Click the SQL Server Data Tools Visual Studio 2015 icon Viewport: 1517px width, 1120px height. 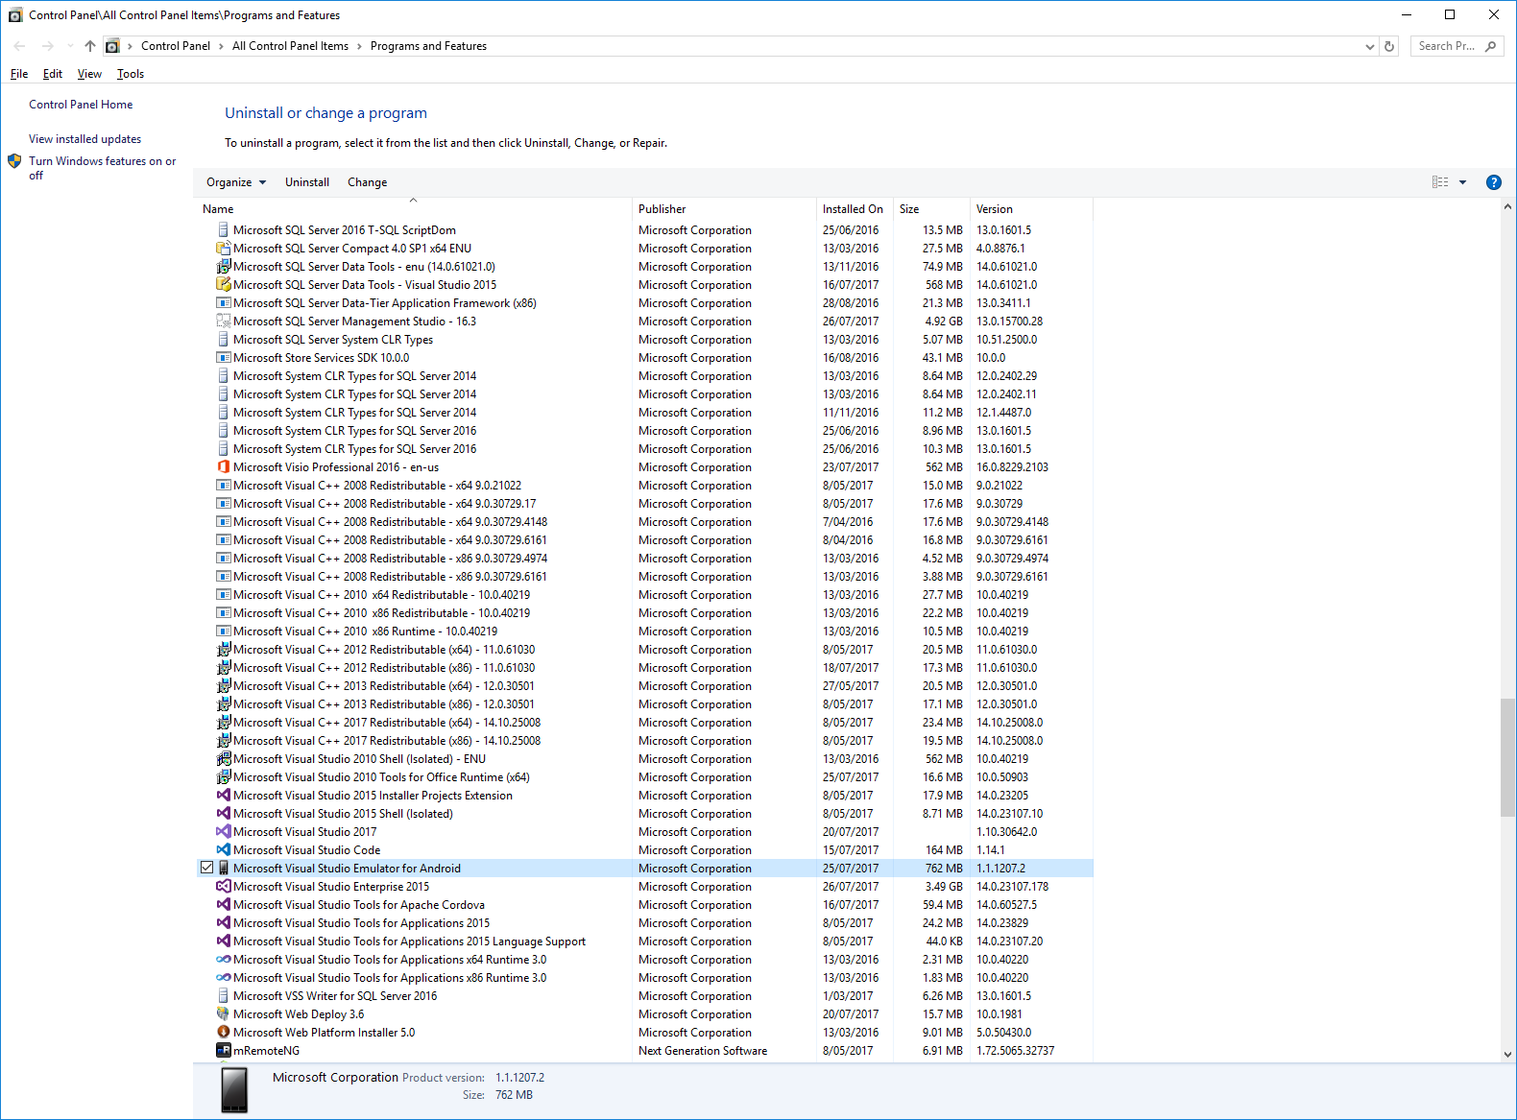pos(223,285)
